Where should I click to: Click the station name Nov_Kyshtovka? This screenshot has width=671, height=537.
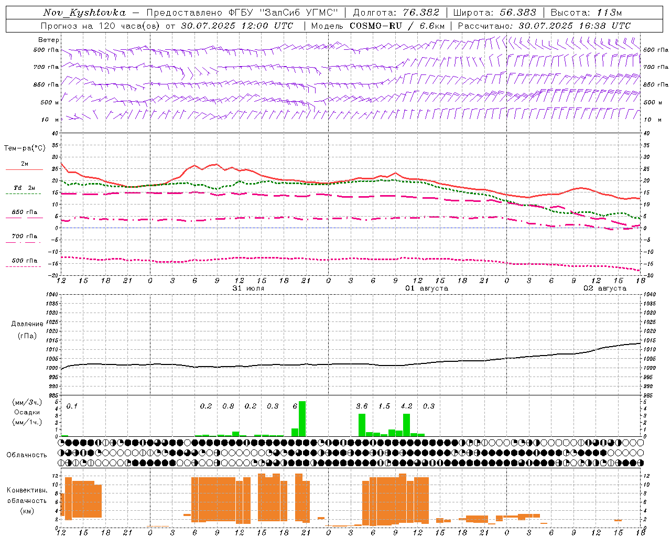click(x=84, y=13)
